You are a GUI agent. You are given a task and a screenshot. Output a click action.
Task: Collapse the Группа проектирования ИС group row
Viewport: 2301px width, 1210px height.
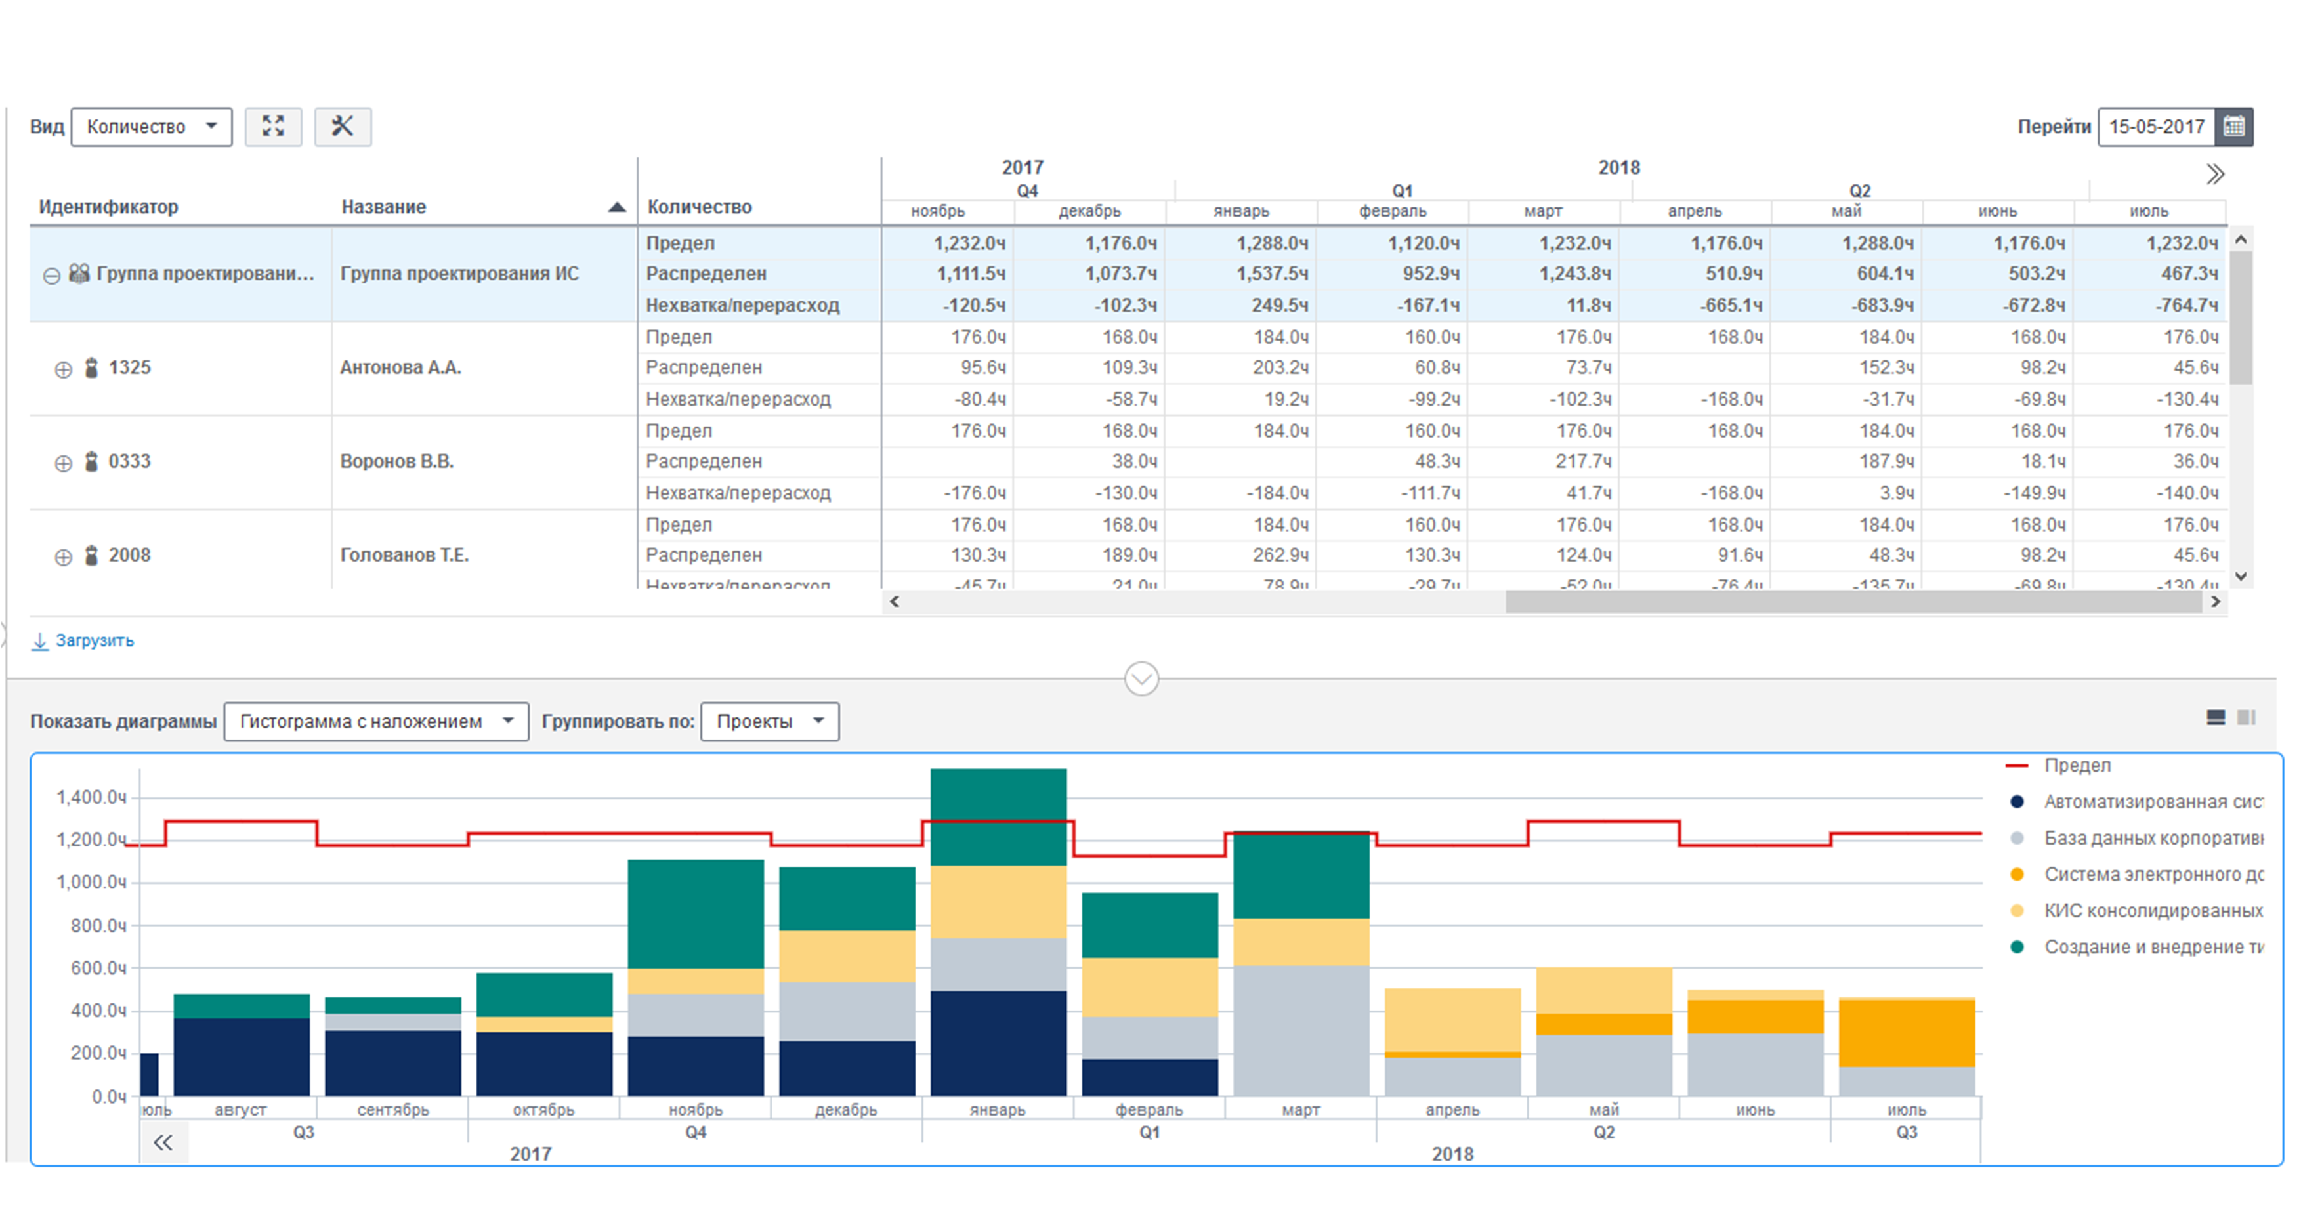tap(52, 275)
